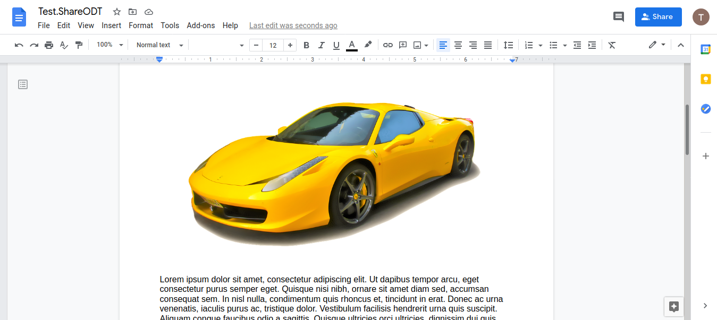Viewport: 717px width, 320px height.
Task: Click the blue Share button
Action: point(658,17)
